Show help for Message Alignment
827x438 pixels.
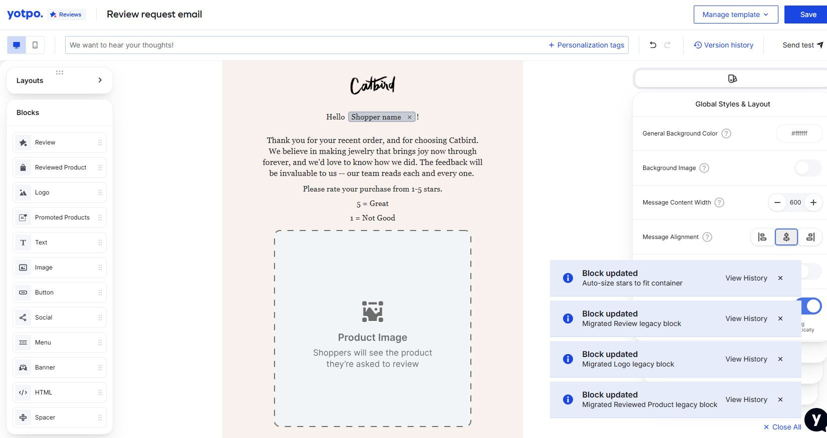[707, 237]
